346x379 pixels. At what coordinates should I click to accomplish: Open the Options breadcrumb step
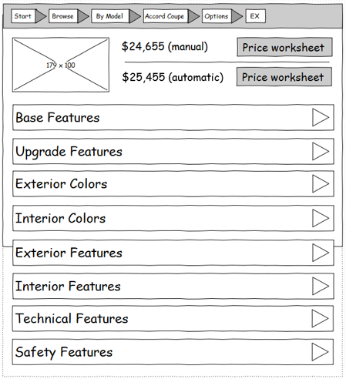217,16
